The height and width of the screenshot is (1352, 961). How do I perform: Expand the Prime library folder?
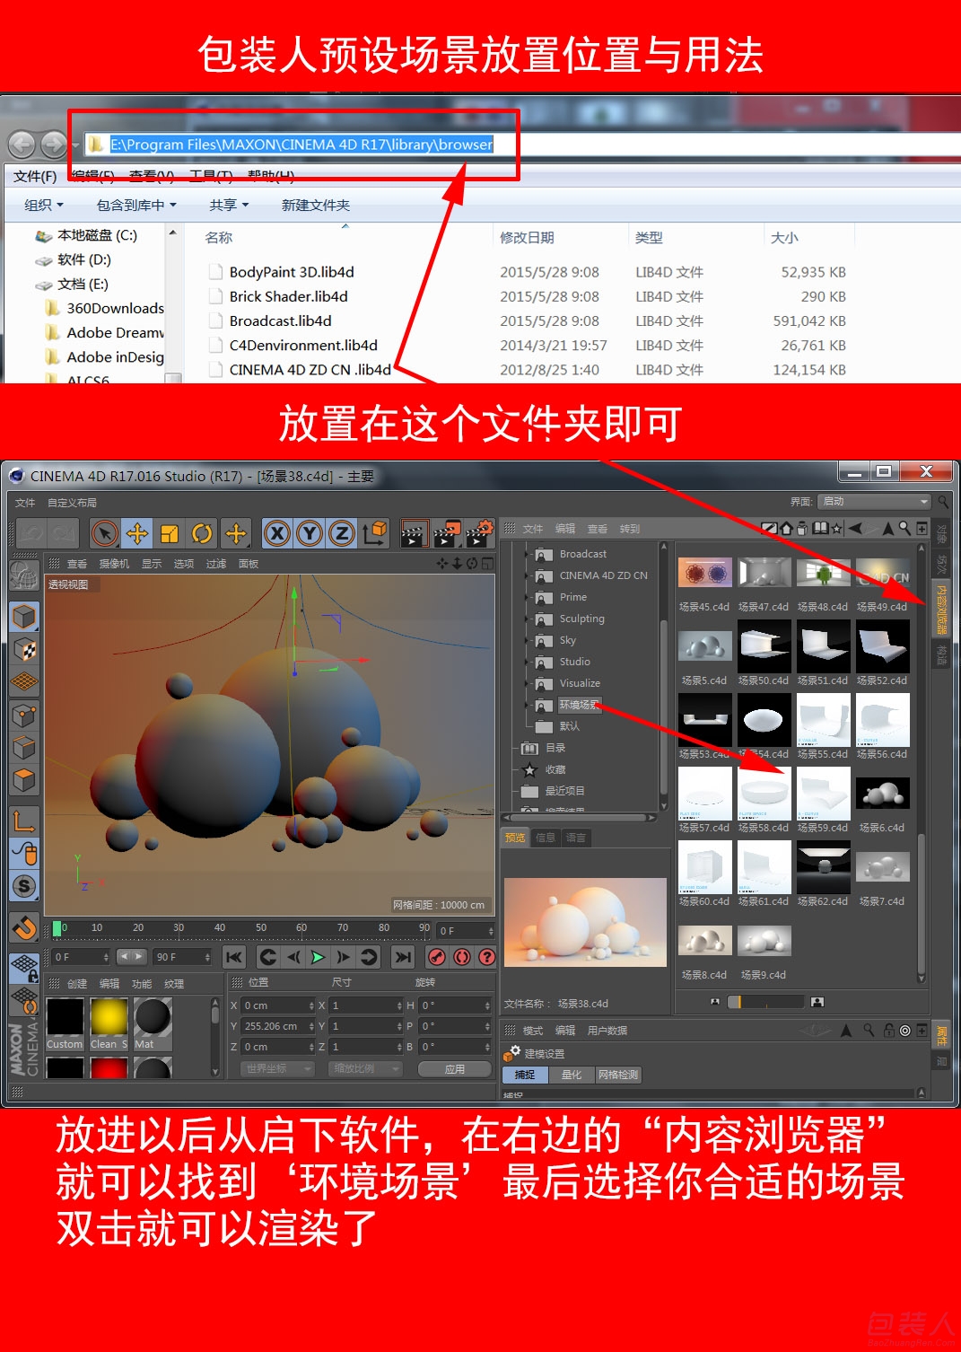(527, 597)
